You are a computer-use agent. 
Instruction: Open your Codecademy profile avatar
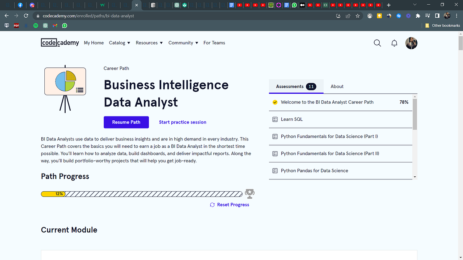click(x=411, y=43)
